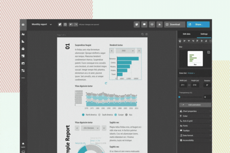Viewport: 230px width, 153px height.
Task: Open the Layers panel
Action: point(23,145)
